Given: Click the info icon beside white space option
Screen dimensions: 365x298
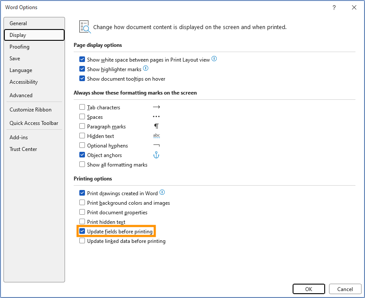Looking at the screenshot, I should (x=214, y=59).
